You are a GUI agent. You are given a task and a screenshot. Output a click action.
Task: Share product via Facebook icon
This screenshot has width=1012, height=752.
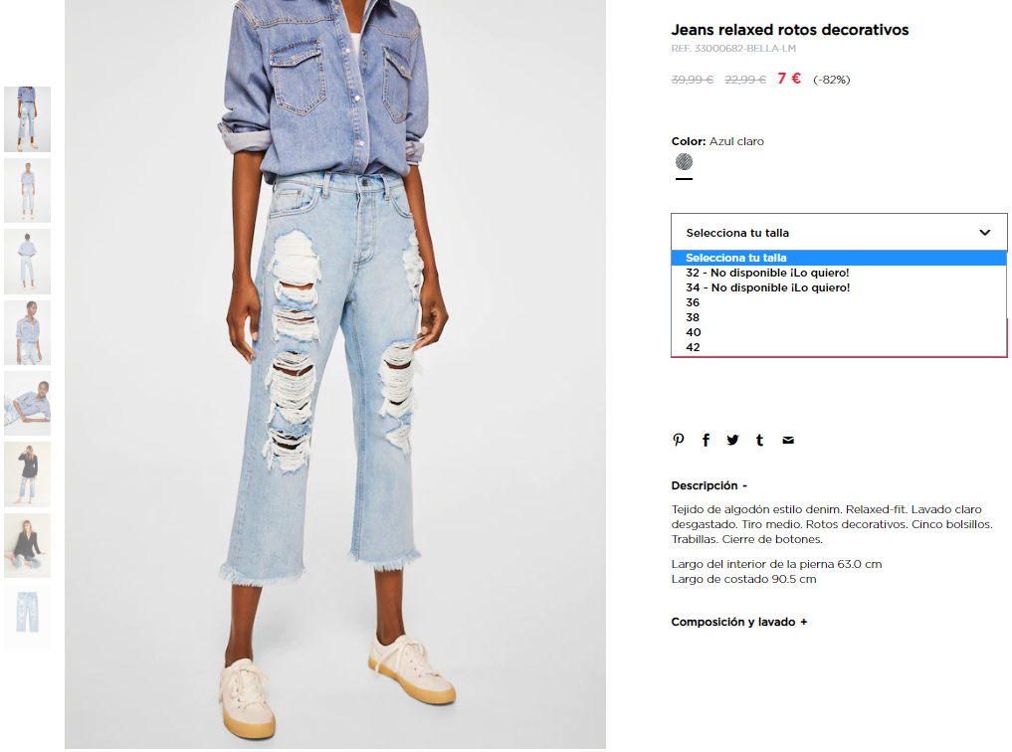coord(707,440)
